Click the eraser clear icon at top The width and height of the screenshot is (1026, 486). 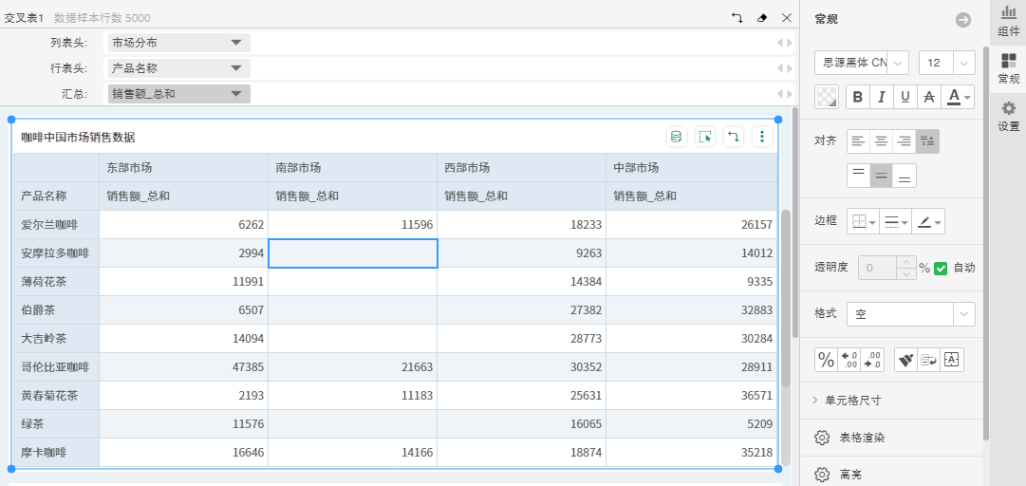(761, 18)
